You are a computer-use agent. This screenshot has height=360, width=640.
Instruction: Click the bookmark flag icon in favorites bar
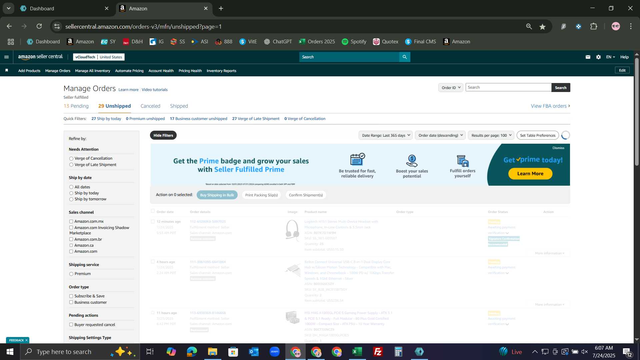(x=7, y=70)
